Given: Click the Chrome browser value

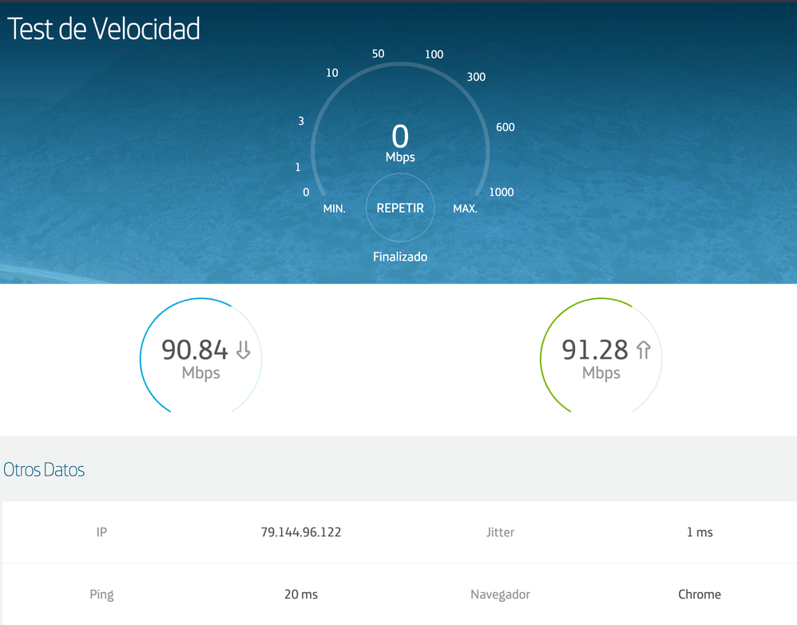Looking at the screenshot, I should coord(700,595).
